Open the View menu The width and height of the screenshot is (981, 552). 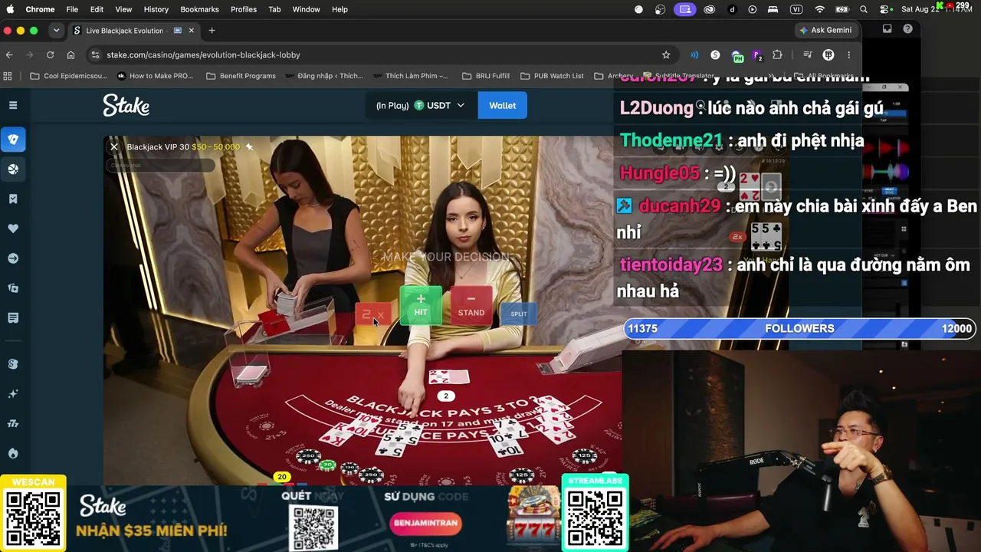[x=123, y=9]
